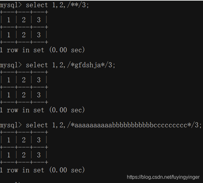Click the third command with aaaaaaaaaabbbbbbbbbb comment

pyautogui.click(x=114, y=125)
